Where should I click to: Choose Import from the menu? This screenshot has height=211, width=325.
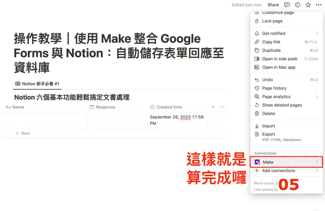(x=286, y=126)
